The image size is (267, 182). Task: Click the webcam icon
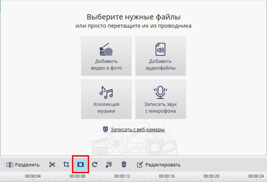(106, 129)
